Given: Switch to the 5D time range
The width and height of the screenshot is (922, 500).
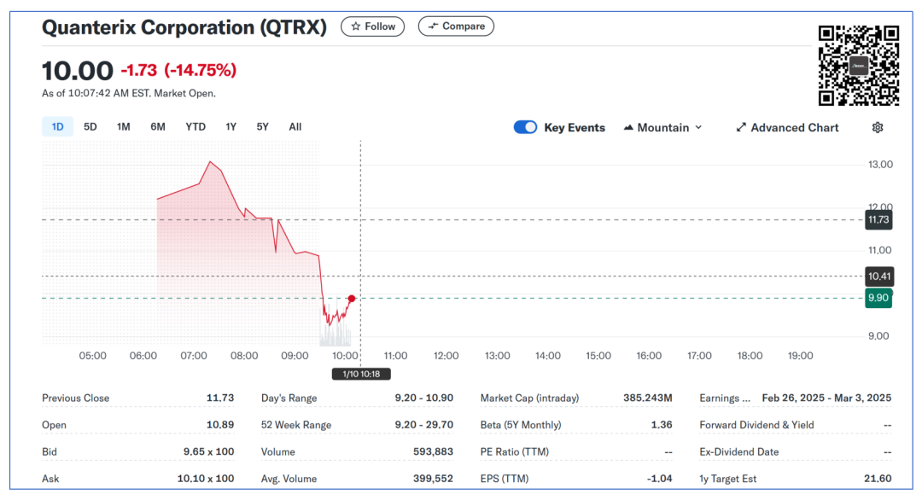Looking at the screenshot, I should (90, 127).
